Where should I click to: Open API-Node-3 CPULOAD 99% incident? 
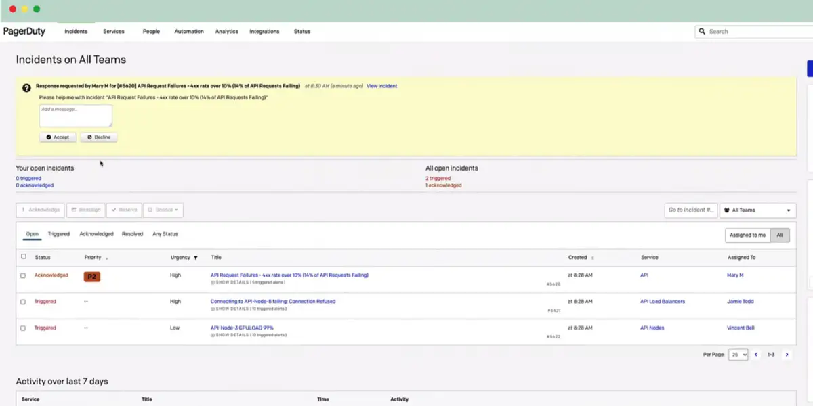coord(242,328)
